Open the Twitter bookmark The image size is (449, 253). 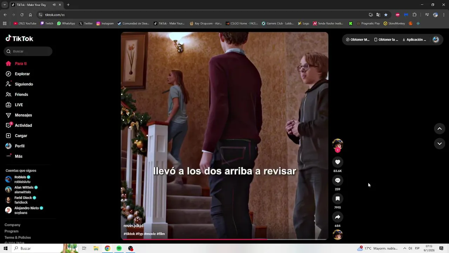click(86, 24)
